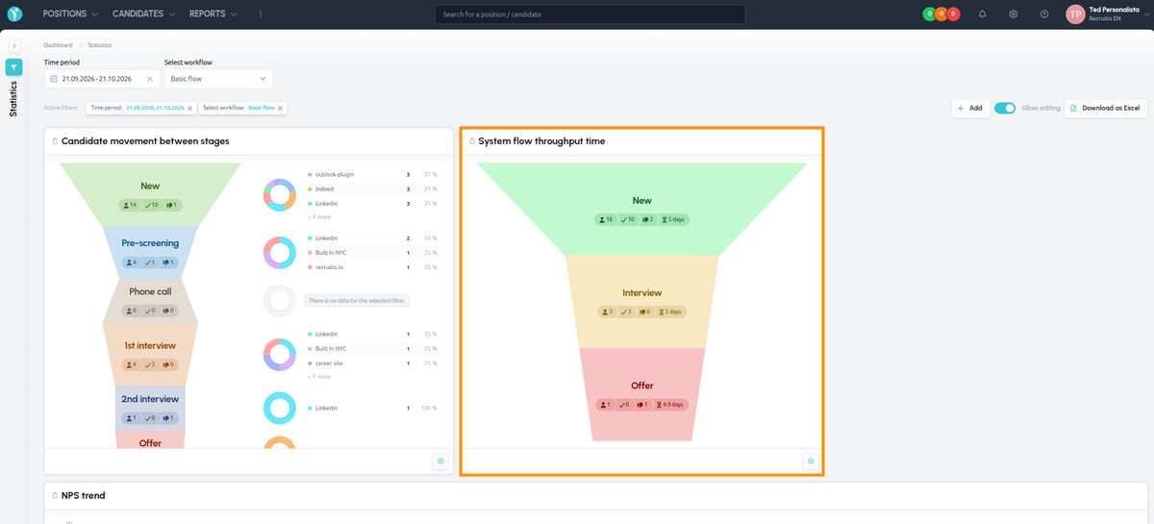Viewport: 1154px width, 524px height.
Task: Go to Dashboard breadcrumb
Action: 58,45
